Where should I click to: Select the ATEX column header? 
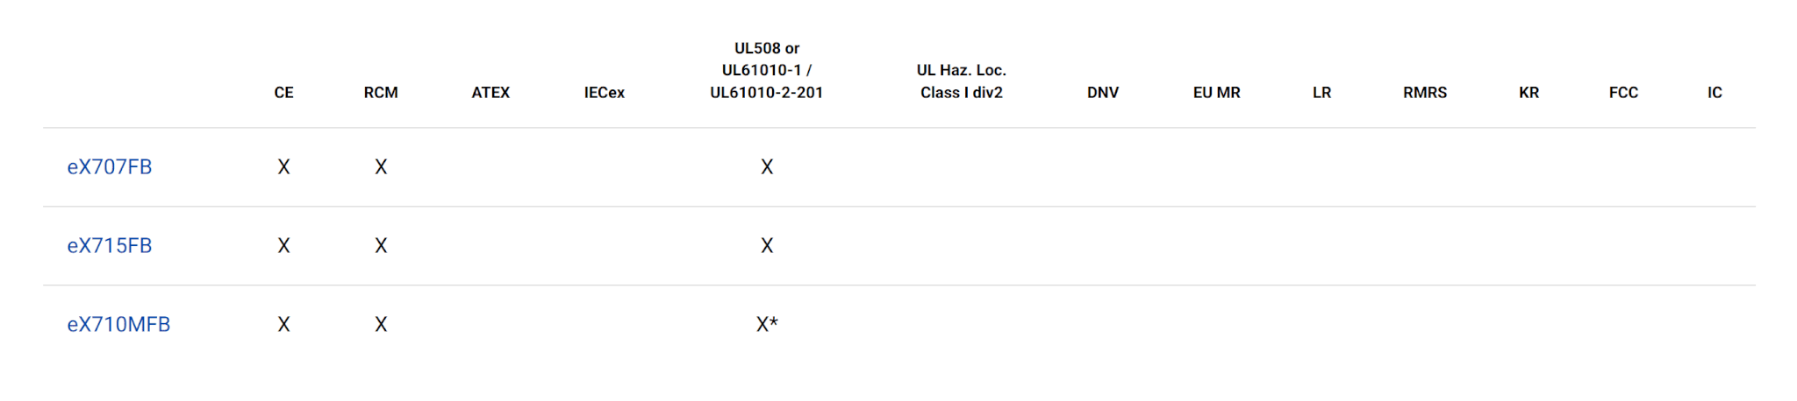tap(490, 93)
